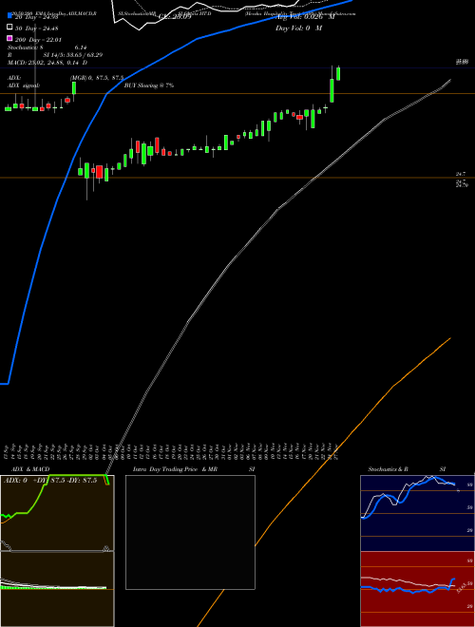
Task: Click the 'SI 14/5: 53.65 / 63.29' readout
Action: click(73, 55)
